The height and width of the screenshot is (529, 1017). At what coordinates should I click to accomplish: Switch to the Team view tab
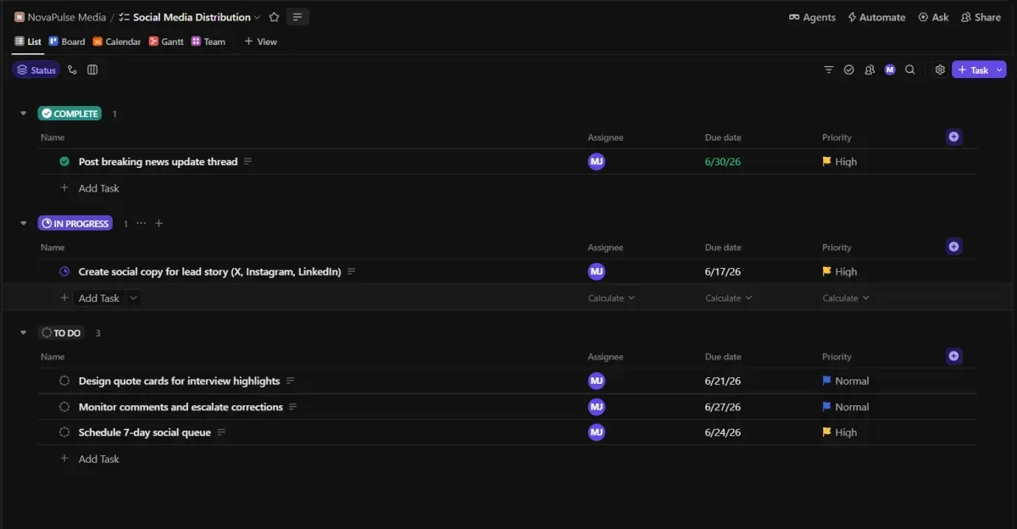208,42
